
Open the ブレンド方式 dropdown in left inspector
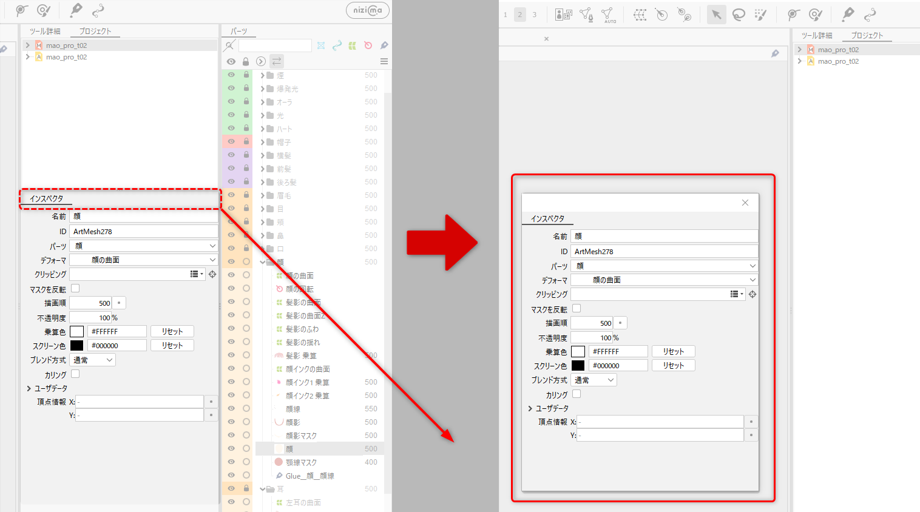(x=93, y=360)
